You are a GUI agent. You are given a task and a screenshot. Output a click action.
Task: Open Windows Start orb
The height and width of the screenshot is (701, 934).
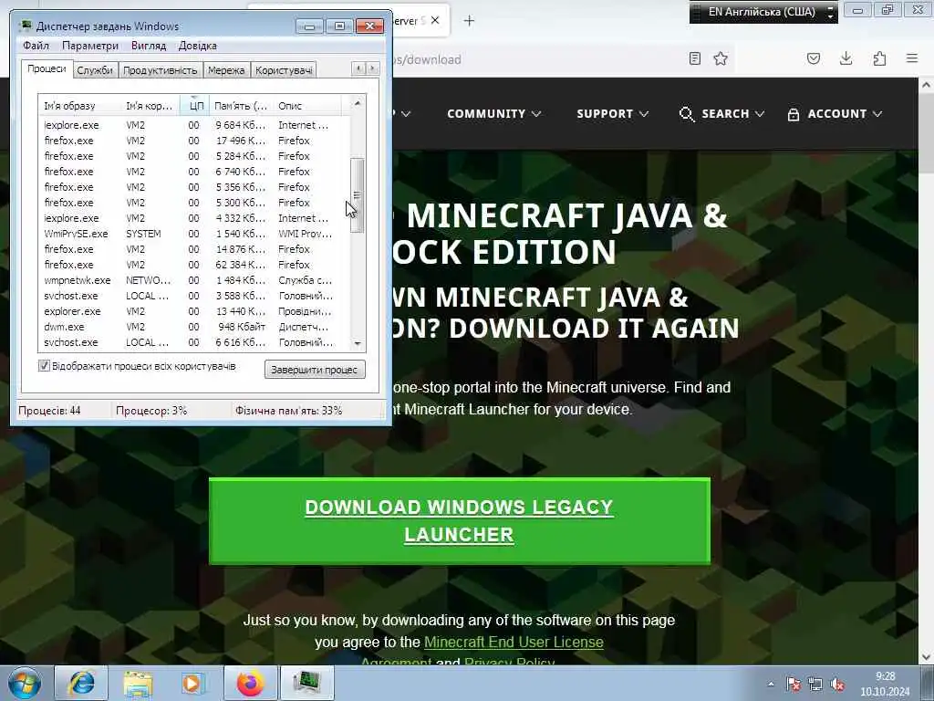[25, 683]
